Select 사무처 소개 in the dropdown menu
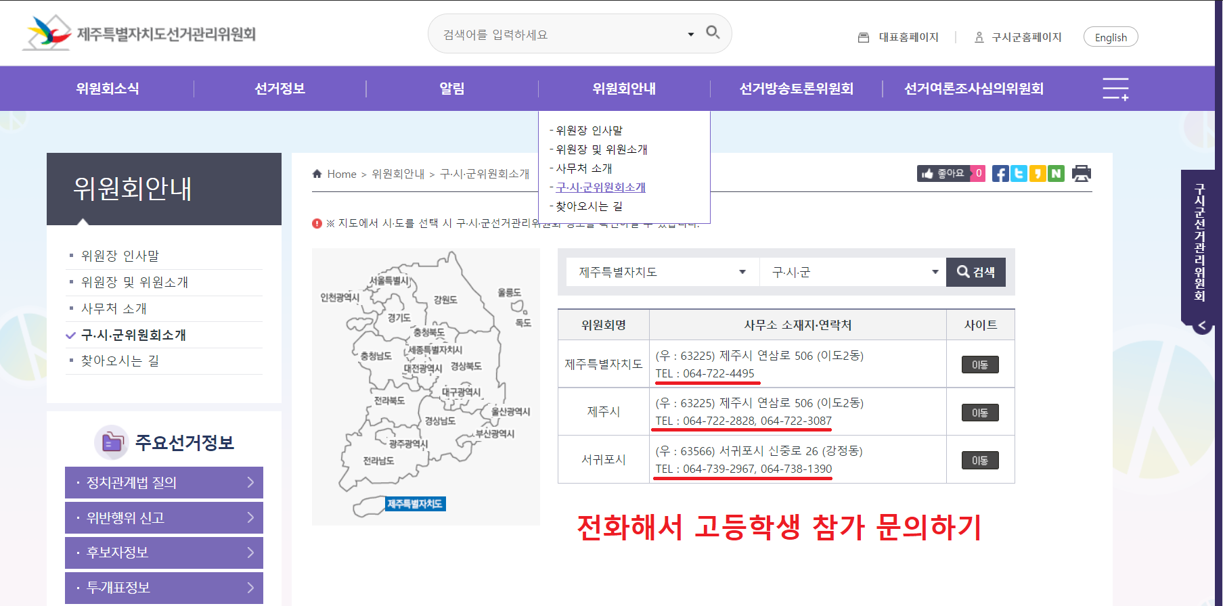 point(583,168)
